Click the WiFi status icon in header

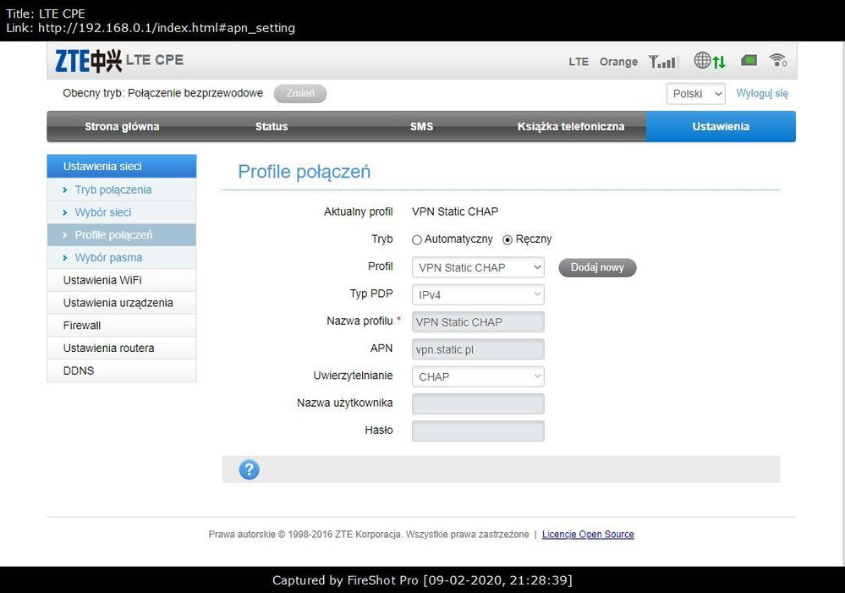(x=777, y=61)
